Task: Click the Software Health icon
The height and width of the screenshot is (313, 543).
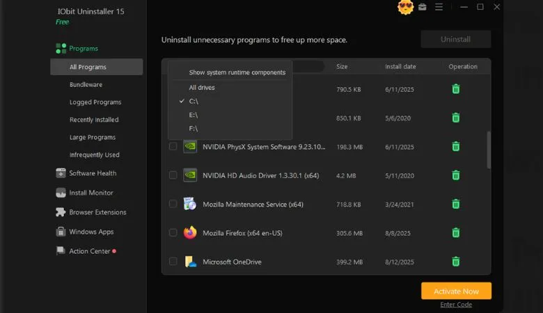Action: point(61,173)
